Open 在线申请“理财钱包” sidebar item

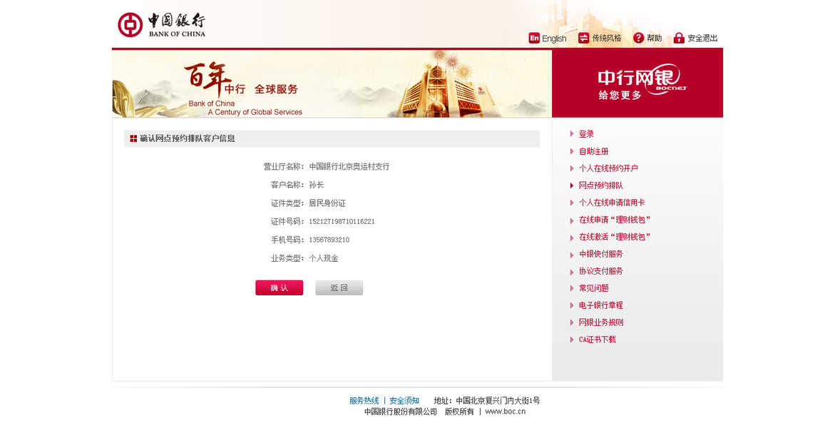[x=615, y=220]
